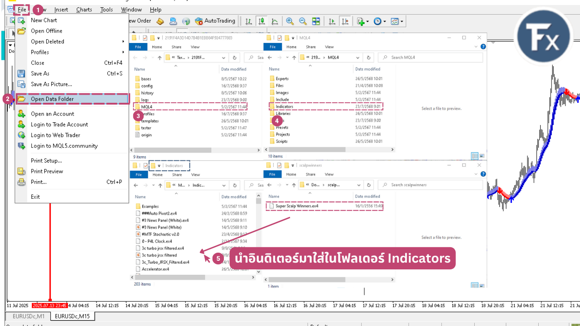Screen dimensions: 580x326
Task: Switch chart to line chart style
Action: tap(275, 21)
